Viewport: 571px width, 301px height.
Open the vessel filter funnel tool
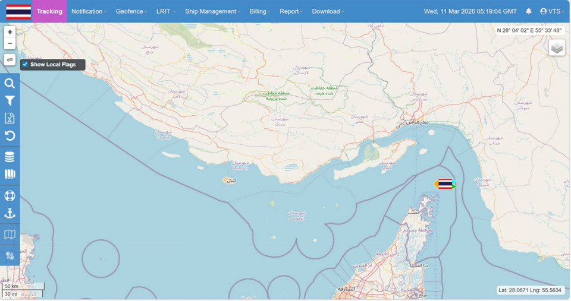pos(10,102)
